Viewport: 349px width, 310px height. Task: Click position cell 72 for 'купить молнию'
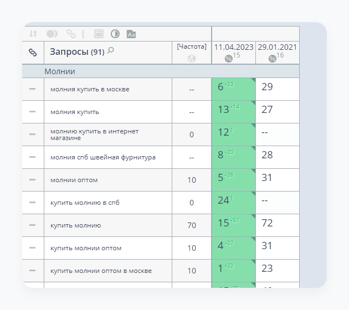click(x=268, y=223)
